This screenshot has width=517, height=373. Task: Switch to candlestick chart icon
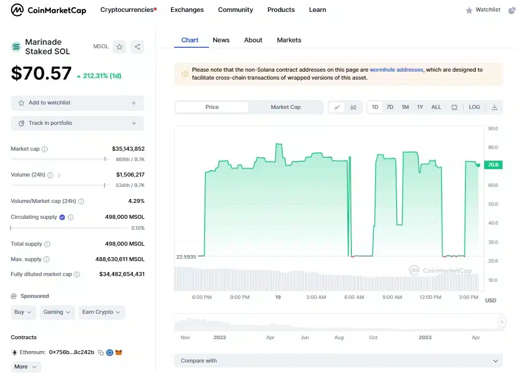tap(353, 107)
